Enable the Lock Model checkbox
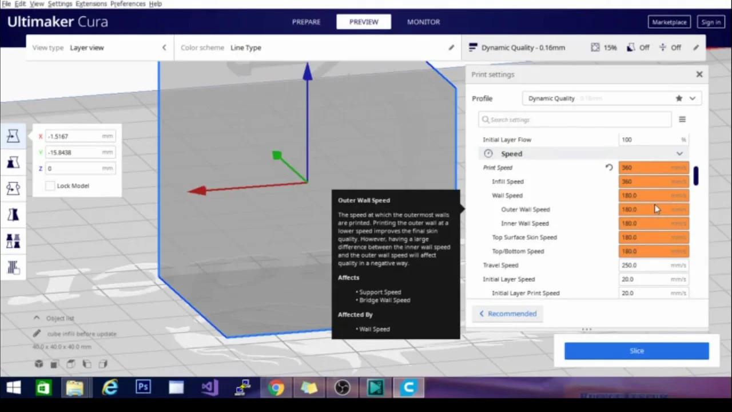Image resolution: width=732 pixels, height=412 pixels. (x=50, y=186)
